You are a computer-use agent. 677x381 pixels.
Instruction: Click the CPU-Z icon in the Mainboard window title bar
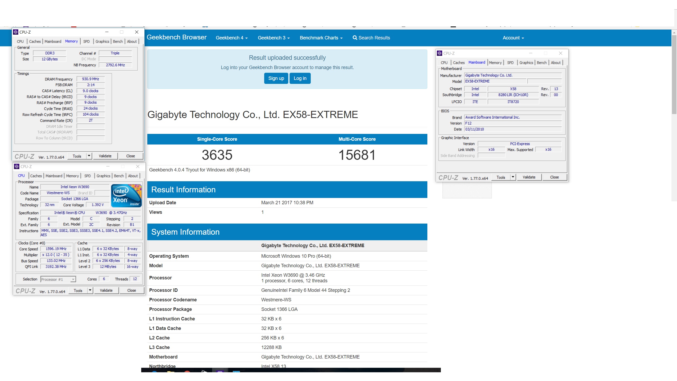pyautogui.click(x=440, y=53)
